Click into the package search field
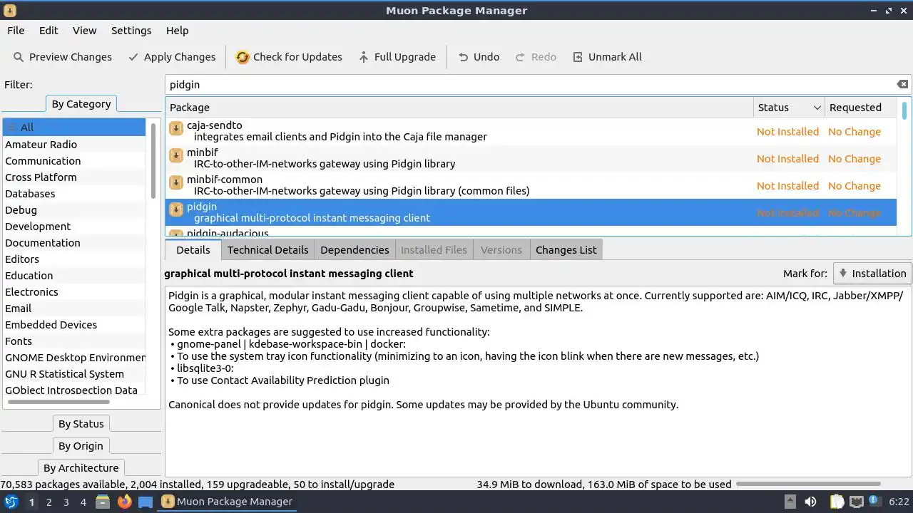 pyautogui.click(x=531, y=84)
